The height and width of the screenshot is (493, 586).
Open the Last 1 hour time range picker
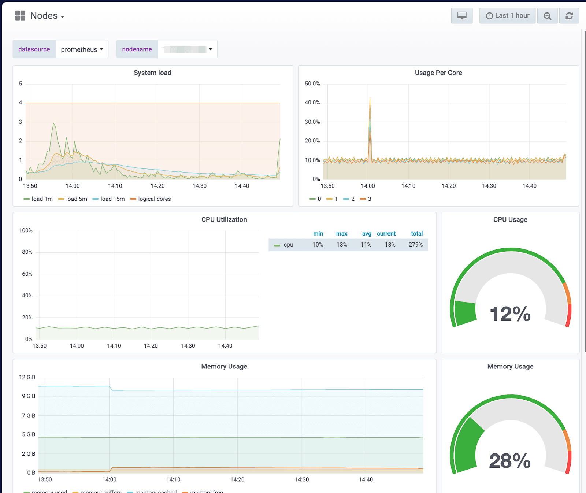[x=507, y=15]
